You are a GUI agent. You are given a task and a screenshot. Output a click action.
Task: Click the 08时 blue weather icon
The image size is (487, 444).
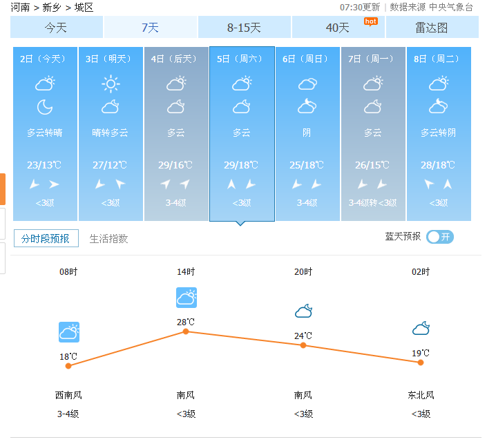pos(69,332)
